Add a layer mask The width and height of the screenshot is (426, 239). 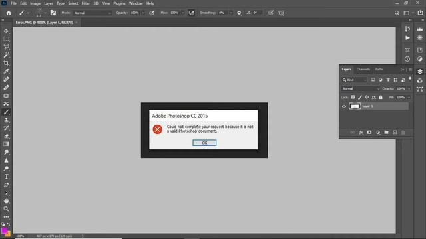369,133
